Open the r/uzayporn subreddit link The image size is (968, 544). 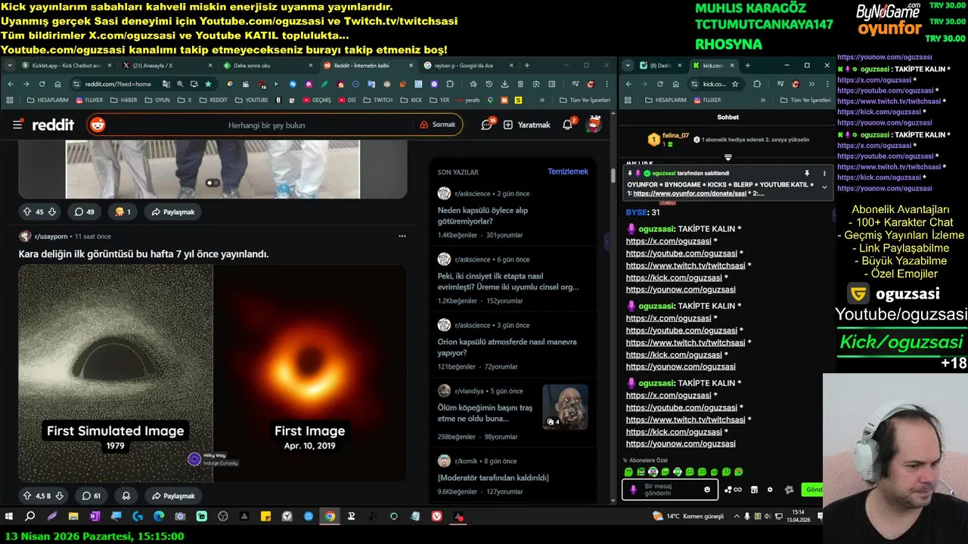52,236
